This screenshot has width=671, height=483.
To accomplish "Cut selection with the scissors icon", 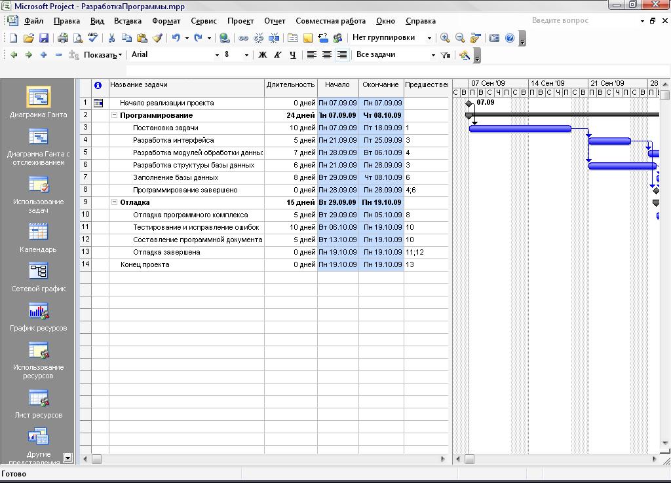I will [111, 38].
